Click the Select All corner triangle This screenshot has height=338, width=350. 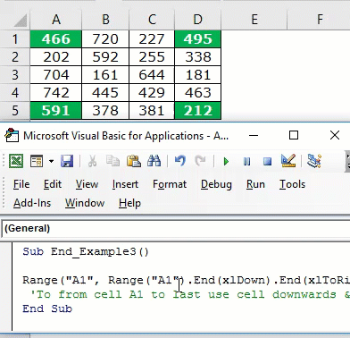(x=21, y=21)
